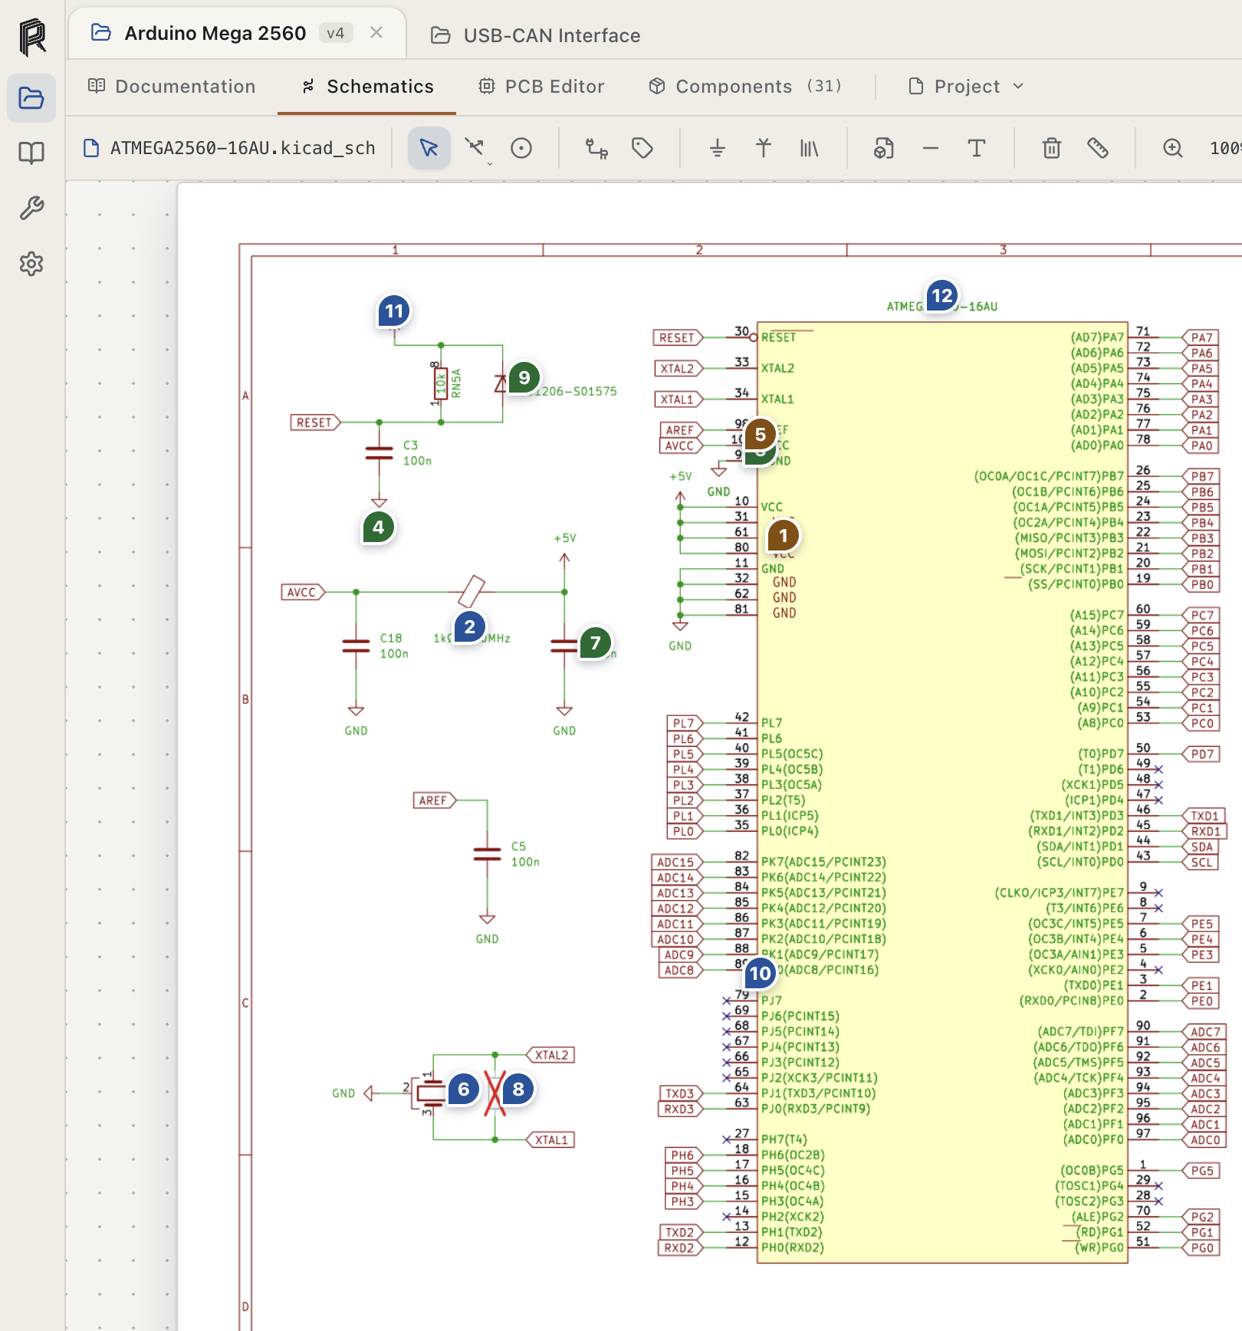Open the PCB Editor tab
Screen dimensions: 1242x1331
[x=541, y=87]
